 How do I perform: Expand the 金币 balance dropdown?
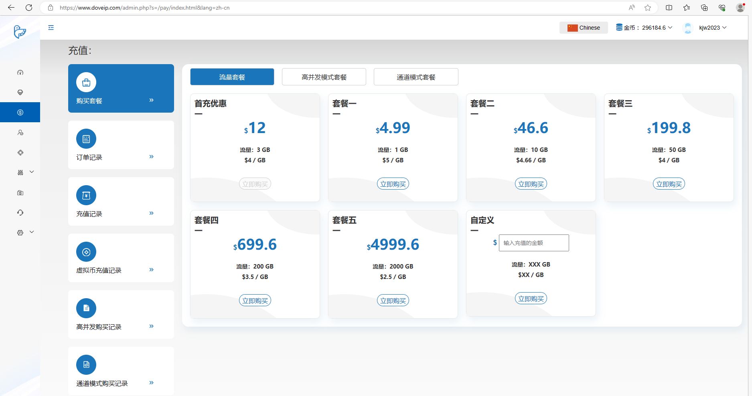644,28
